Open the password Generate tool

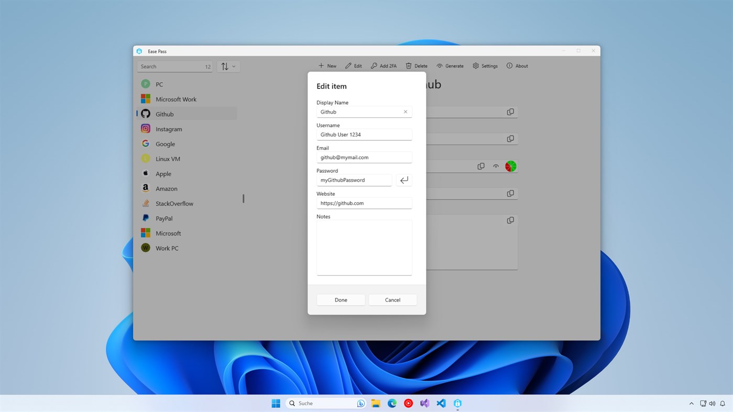450,65
